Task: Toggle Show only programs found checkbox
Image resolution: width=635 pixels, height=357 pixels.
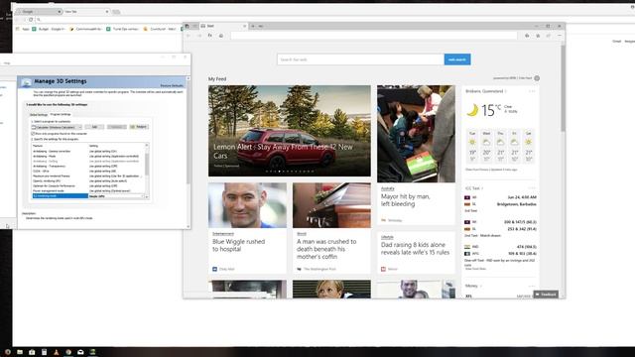Action: coord(33,133)
